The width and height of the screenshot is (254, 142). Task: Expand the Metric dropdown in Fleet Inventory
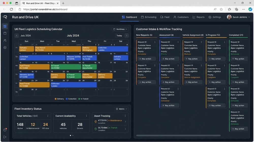click(121, 109)
